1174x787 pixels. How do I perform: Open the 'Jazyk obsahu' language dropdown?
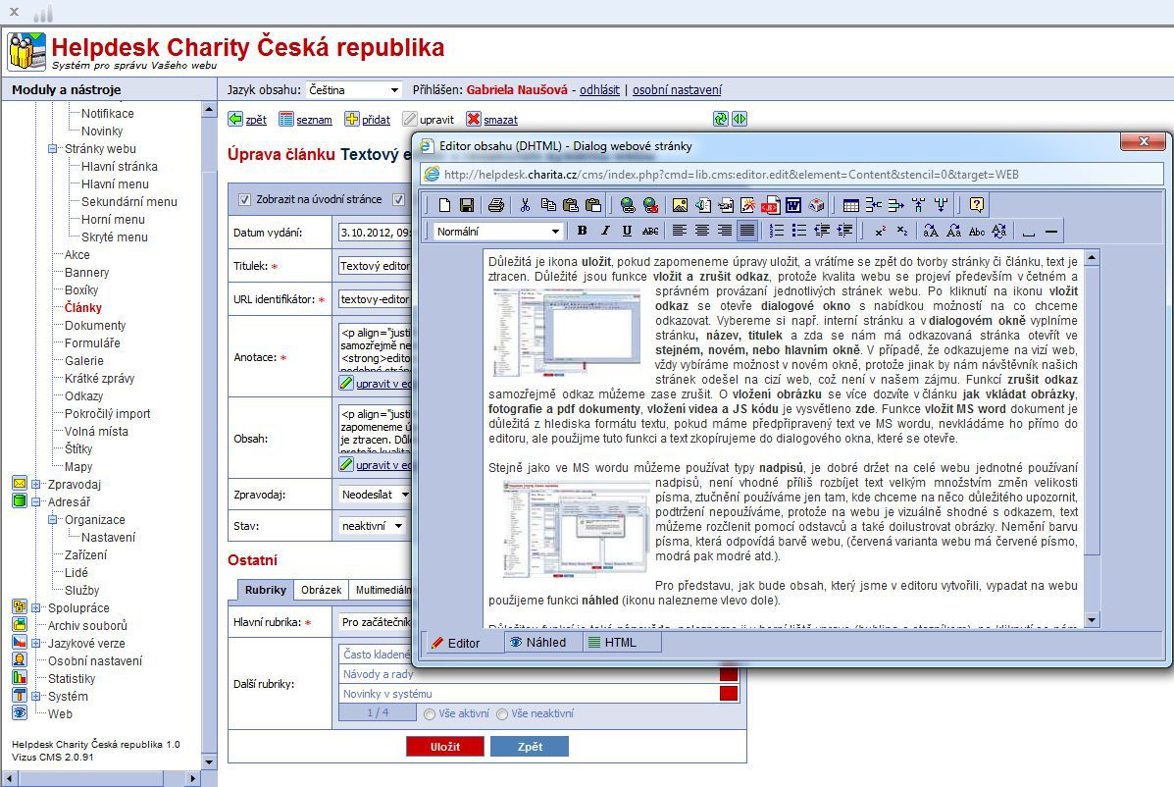coord(353,90)
